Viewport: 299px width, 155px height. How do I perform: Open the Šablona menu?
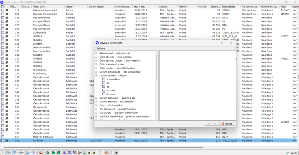point(100,49)
